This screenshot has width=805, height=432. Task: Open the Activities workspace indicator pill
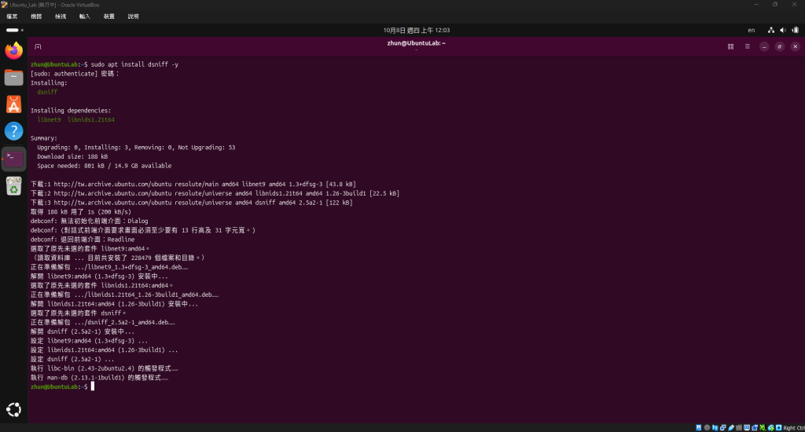pyautogui.click(x=14, y=31)
